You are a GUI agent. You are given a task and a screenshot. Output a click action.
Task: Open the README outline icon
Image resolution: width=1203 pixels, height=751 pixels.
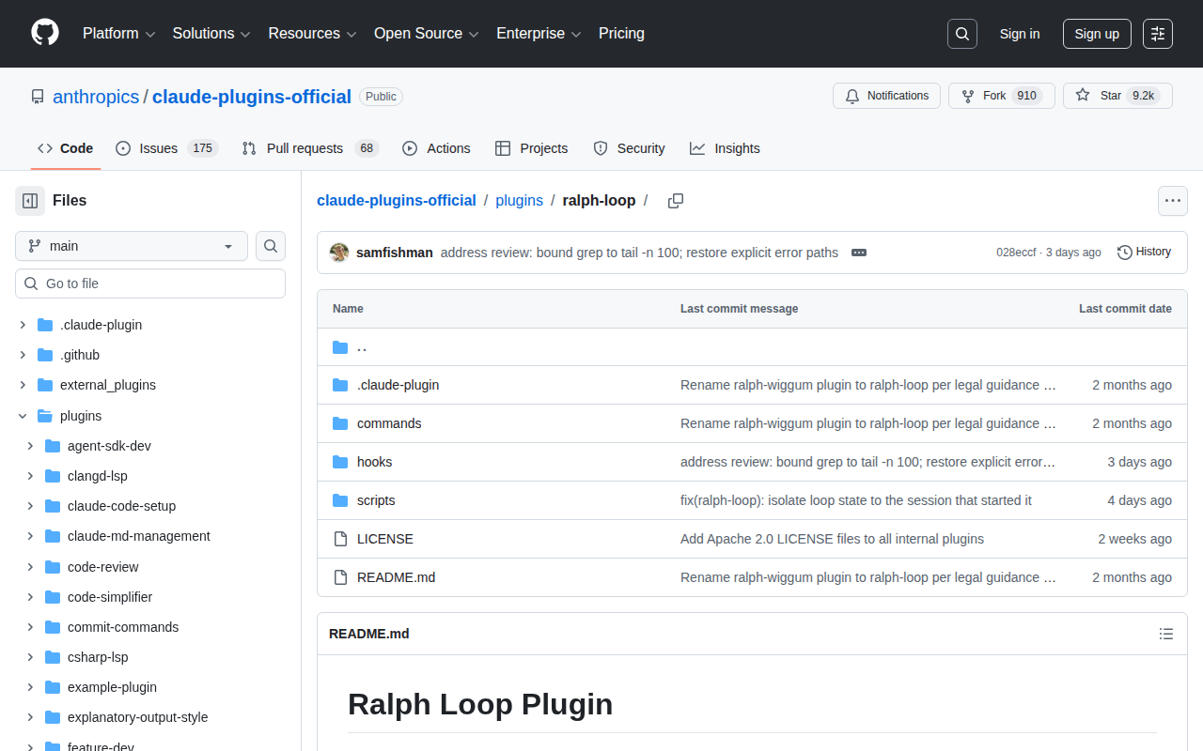pyautogui.click(x=1166, y=634)
